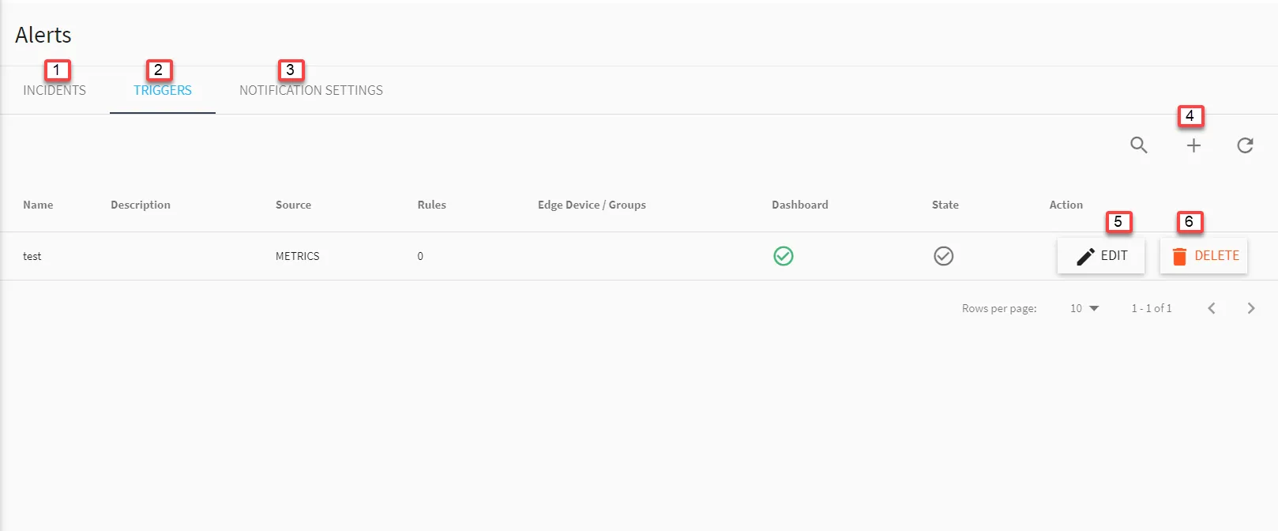Refresh the triggers list

point(1246,145)
